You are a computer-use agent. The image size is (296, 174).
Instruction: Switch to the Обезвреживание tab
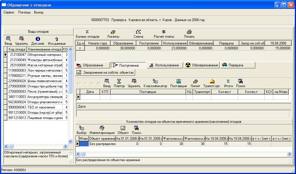coord(202,65)
